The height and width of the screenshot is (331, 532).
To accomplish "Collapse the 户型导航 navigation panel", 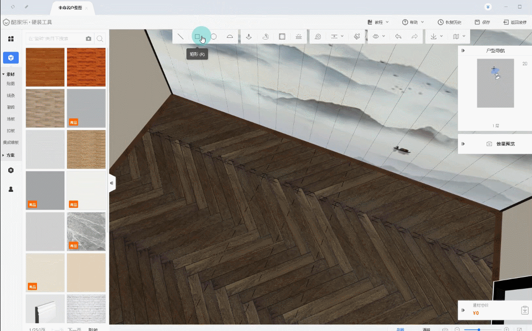I will click(463, 51).
